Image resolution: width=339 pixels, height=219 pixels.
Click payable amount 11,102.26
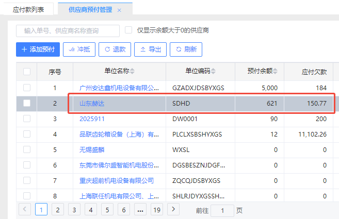pyautogui.click(x=312, y=134)
